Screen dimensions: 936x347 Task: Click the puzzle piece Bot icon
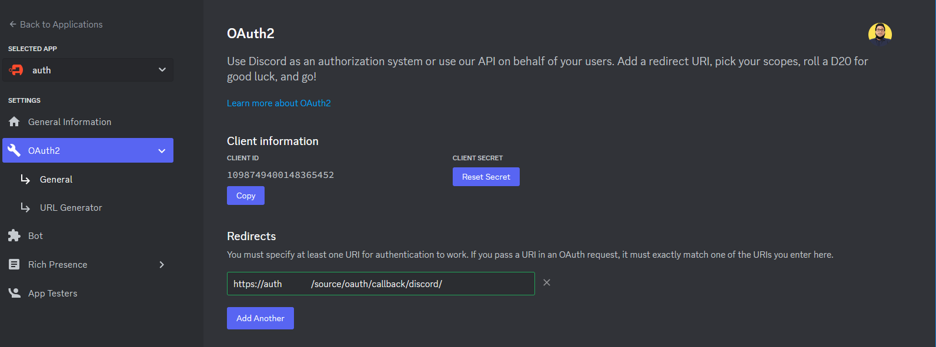pyautogui.click(x=14, y=235)
